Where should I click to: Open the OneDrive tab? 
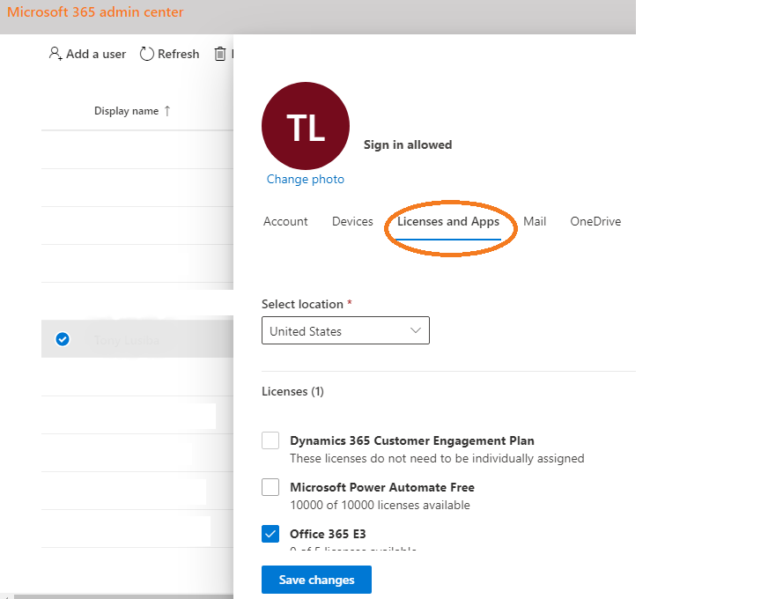595,221
